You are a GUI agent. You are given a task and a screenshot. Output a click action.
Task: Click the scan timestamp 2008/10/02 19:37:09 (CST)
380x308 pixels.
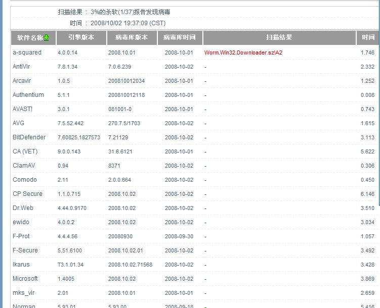[128, 23]
